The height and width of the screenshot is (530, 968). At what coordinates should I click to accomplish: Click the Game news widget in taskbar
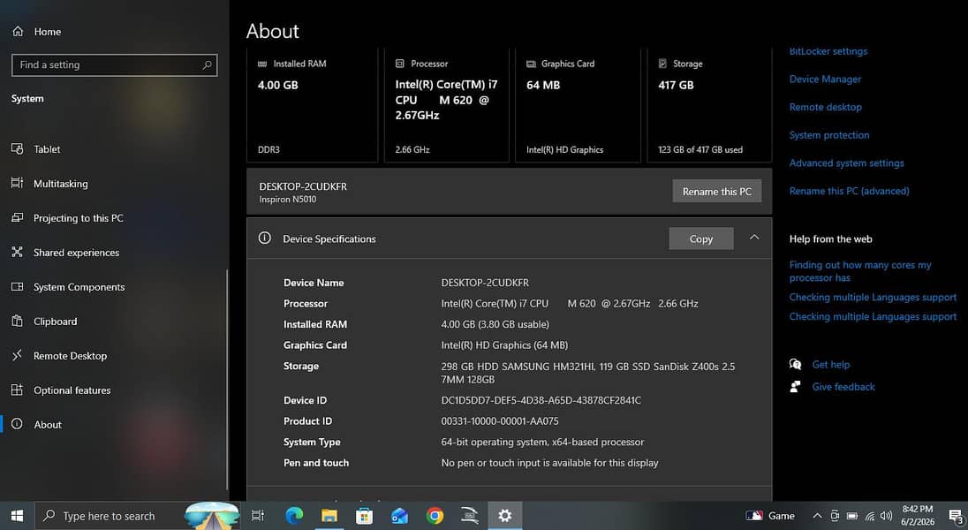tap(770, 516)
